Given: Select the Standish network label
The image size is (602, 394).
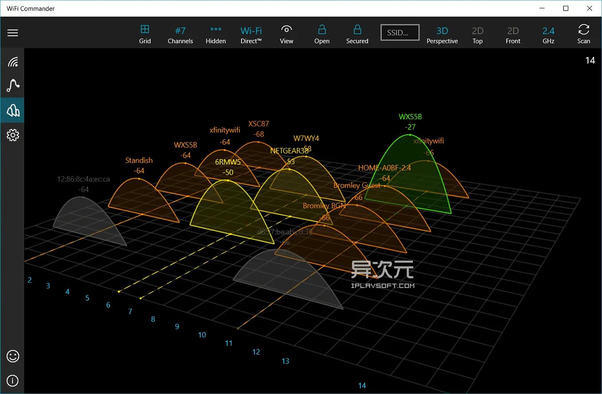Looking at the screenshot, I should [139, 160].
